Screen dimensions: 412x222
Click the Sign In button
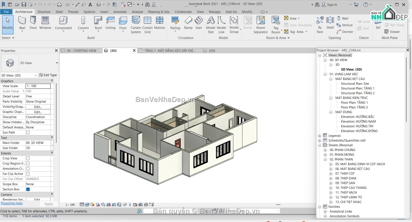tap(329, 4)
